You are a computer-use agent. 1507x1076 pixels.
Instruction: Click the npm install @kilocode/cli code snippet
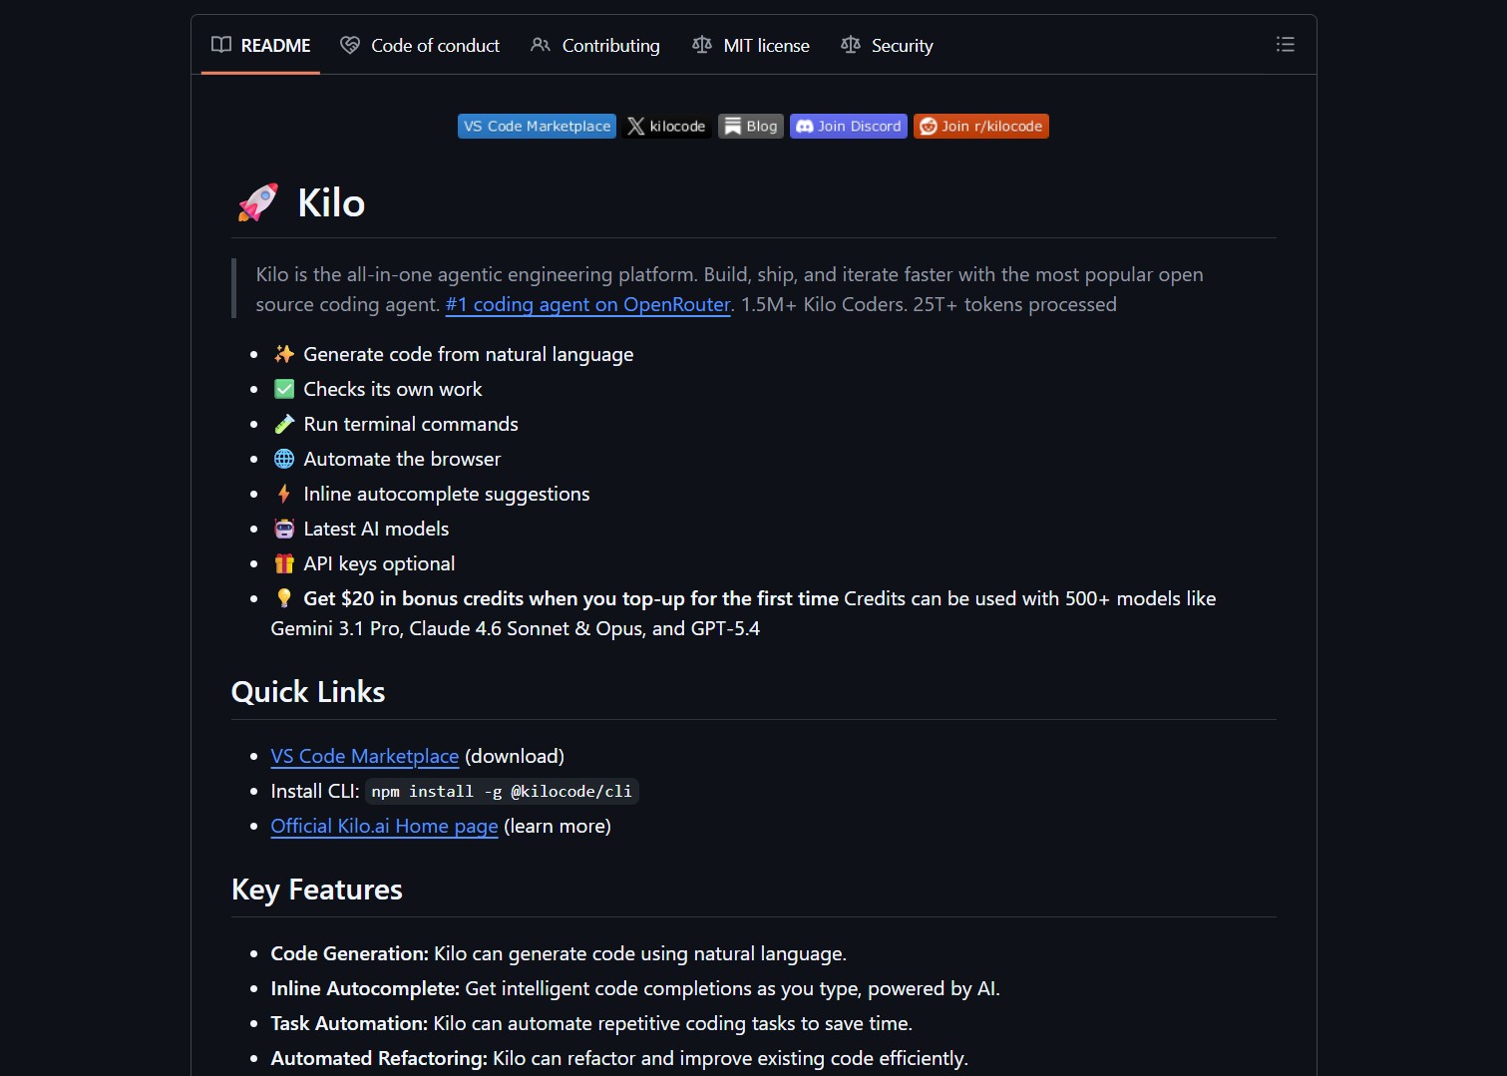click(x=502, y=792)
